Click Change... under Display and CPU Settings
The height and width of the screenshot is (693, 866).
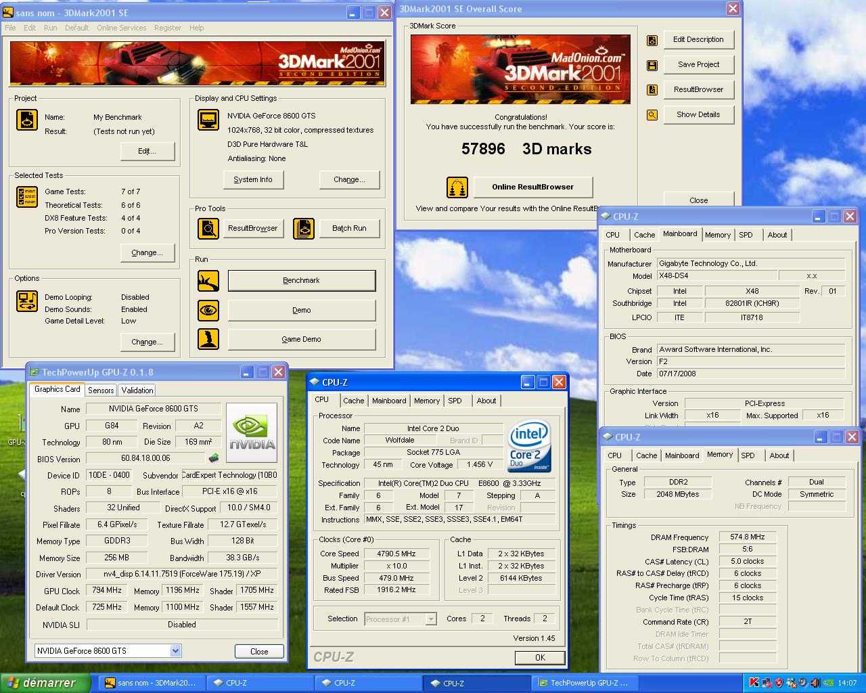click(349, 180)
